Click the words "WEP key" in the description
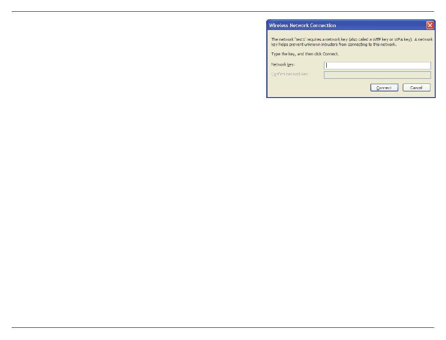Screen dimensions: 446x340 tap(380, 39)
